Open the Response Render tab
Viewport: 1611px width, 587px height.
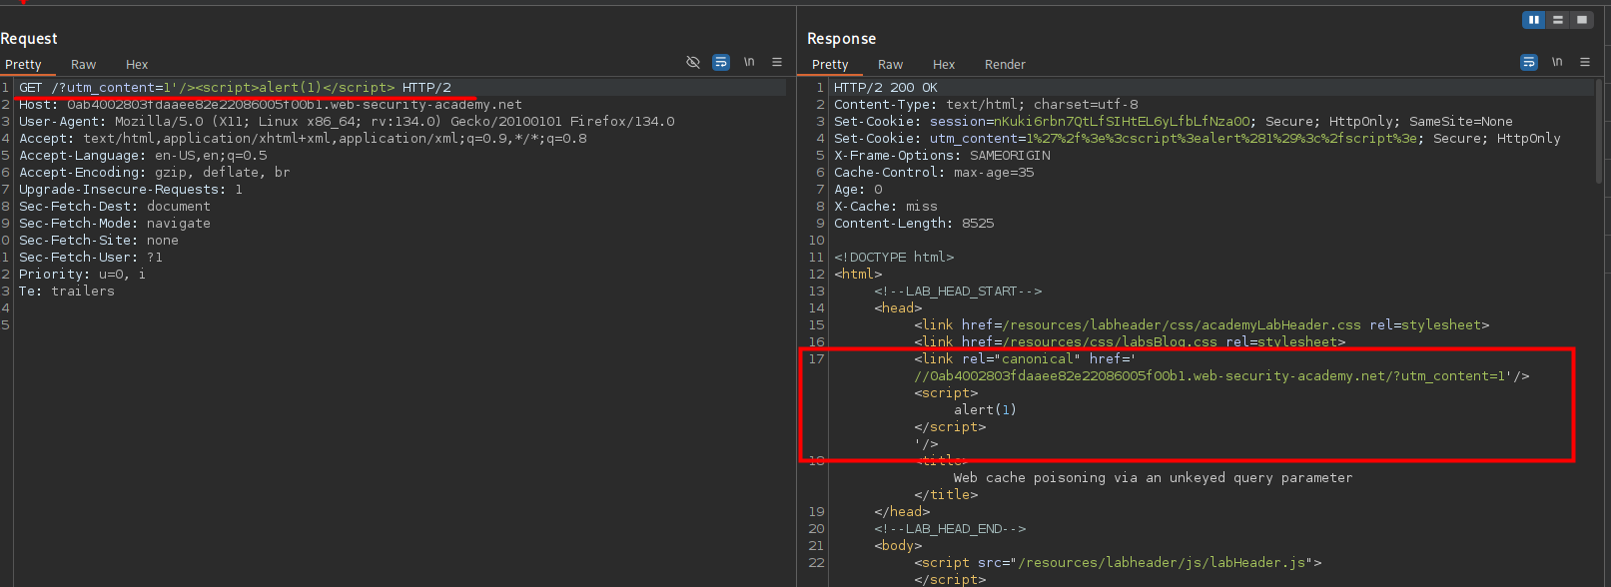click(1005, 64)
